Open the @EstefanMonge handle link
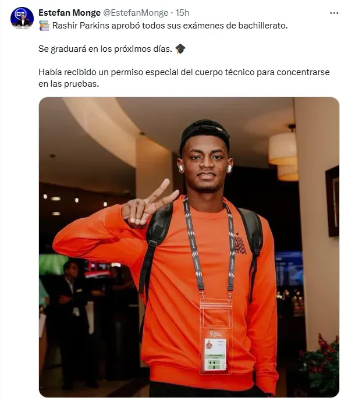 [136, 13]
